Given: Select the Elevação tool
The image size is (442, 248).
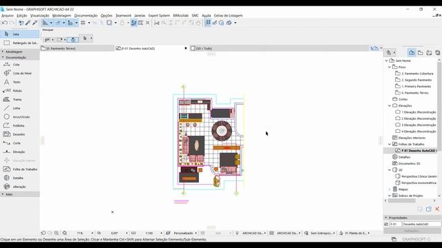Looking at the screenshot, I should tap(20, 152).
